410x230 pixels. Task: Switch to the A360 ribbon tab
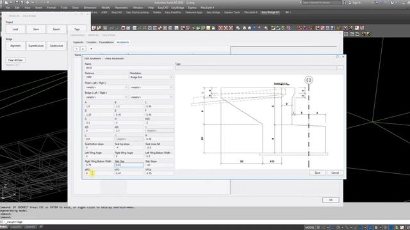104,12
